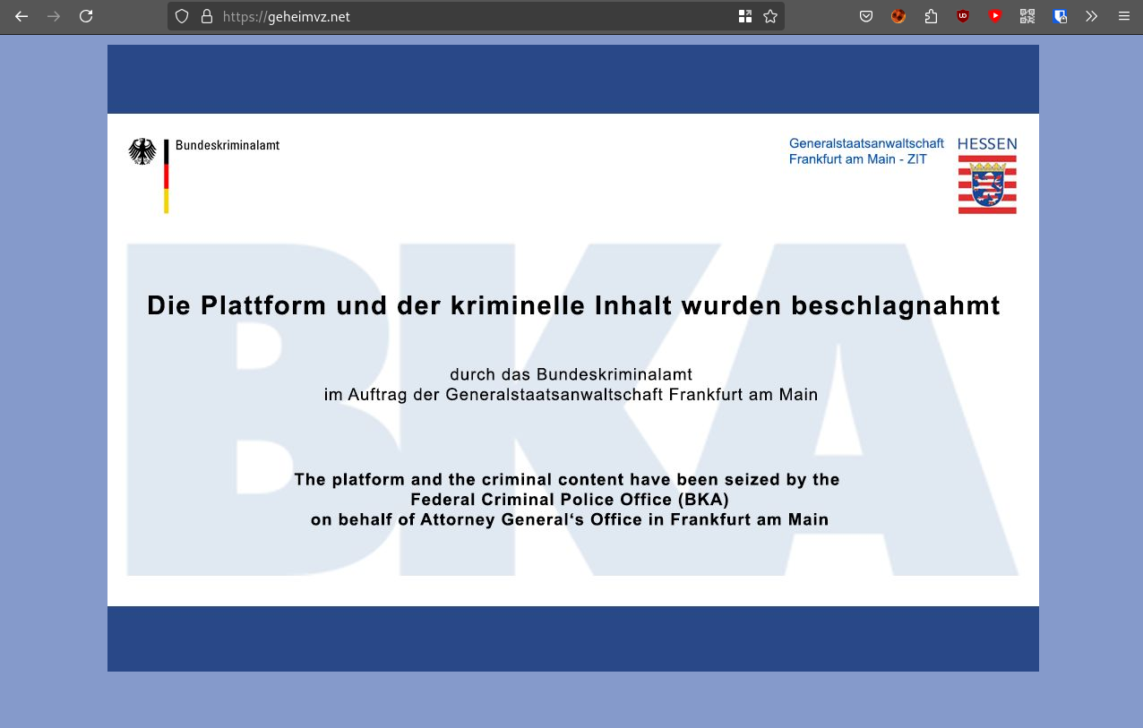Open the Bitwarden shield extension
Image resolution: width=1143 pixels, height=728 pixels.
[x=1060, y=16]
